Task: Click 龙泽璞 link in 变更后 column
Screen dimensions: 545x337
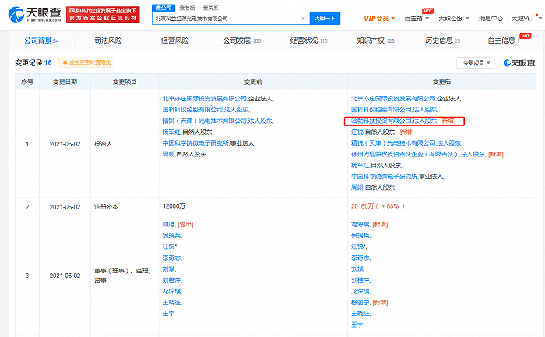Action: click(x=360, y=292)
